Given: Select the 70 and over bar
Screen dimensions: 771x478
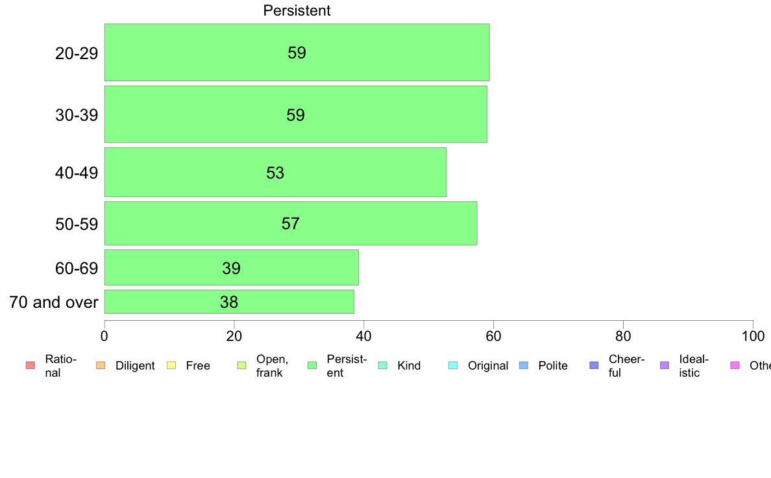Looking at the screenshot, I should click(229, 302).
